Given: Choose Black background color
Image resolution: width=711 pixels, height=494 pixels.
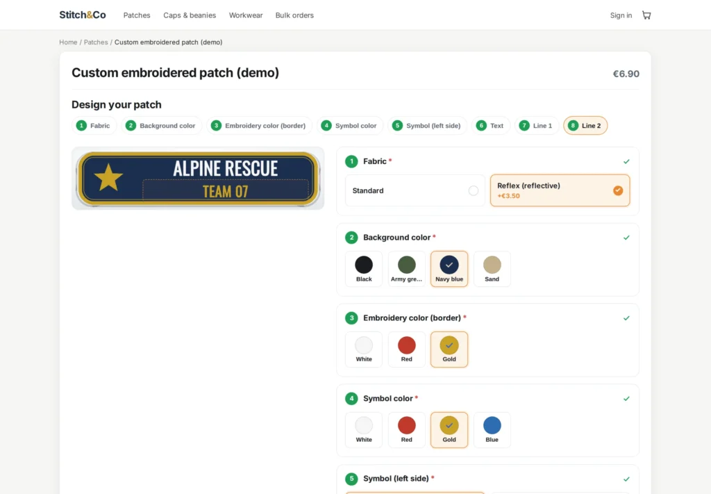Looking at the screenshot, I should pyautogui.click(x=364, y=269).
